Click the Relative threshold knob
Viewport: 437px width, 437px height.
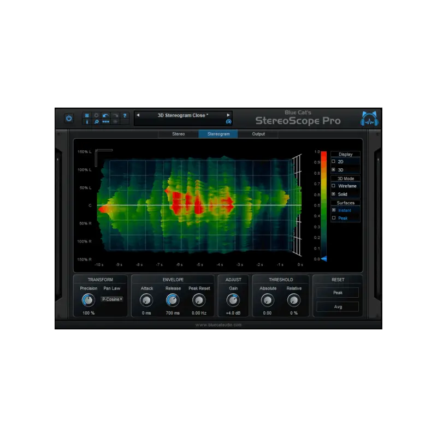tap(294, 300)
